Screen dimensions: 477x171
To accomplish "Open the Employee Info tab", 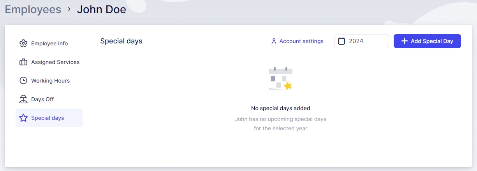I will [x=49, y=43].
